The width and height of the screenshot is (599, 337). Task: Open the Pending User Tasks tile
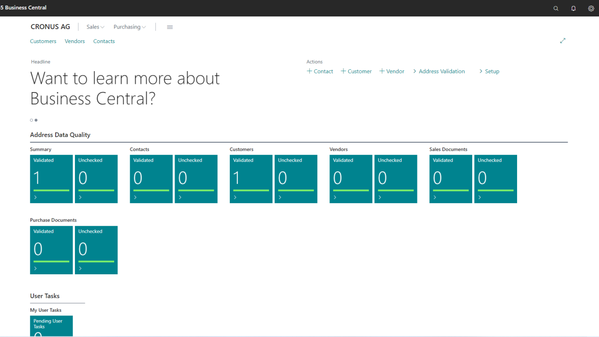point(51,326)
